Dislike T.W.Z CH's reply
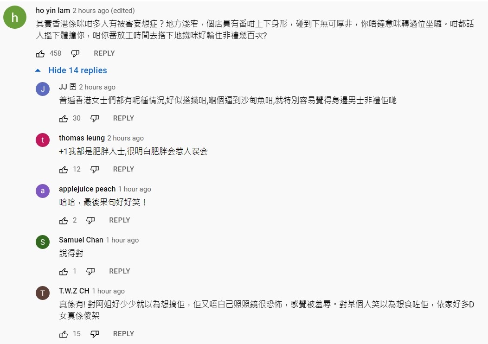 pyautogui.click(x=95, y=334)
